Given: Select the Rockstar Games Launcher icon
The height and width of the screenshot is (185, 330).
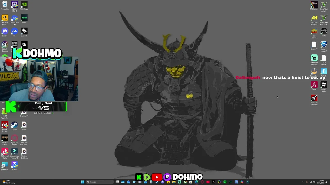Looking at the screenshot, I should (x=5, y=20).
